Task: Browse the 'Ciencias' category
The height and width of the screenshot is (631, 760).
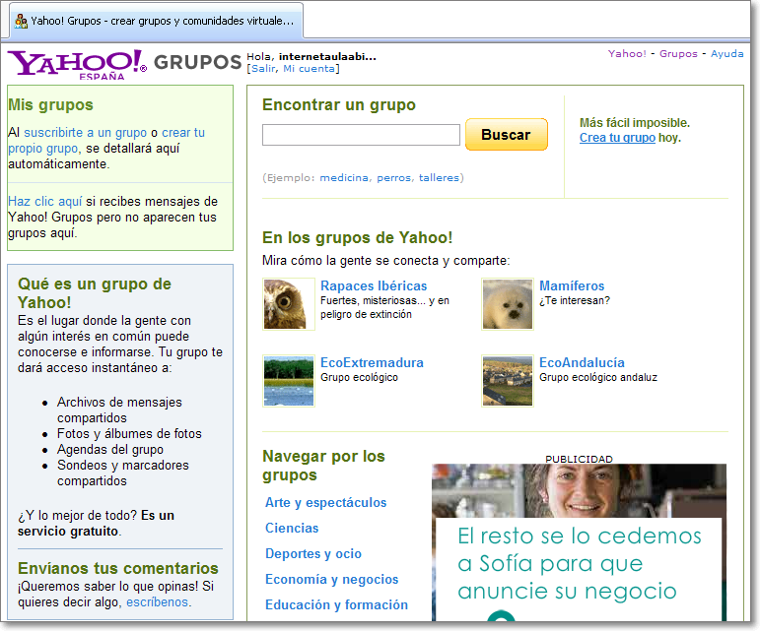Action: click(x=292, y=529)
